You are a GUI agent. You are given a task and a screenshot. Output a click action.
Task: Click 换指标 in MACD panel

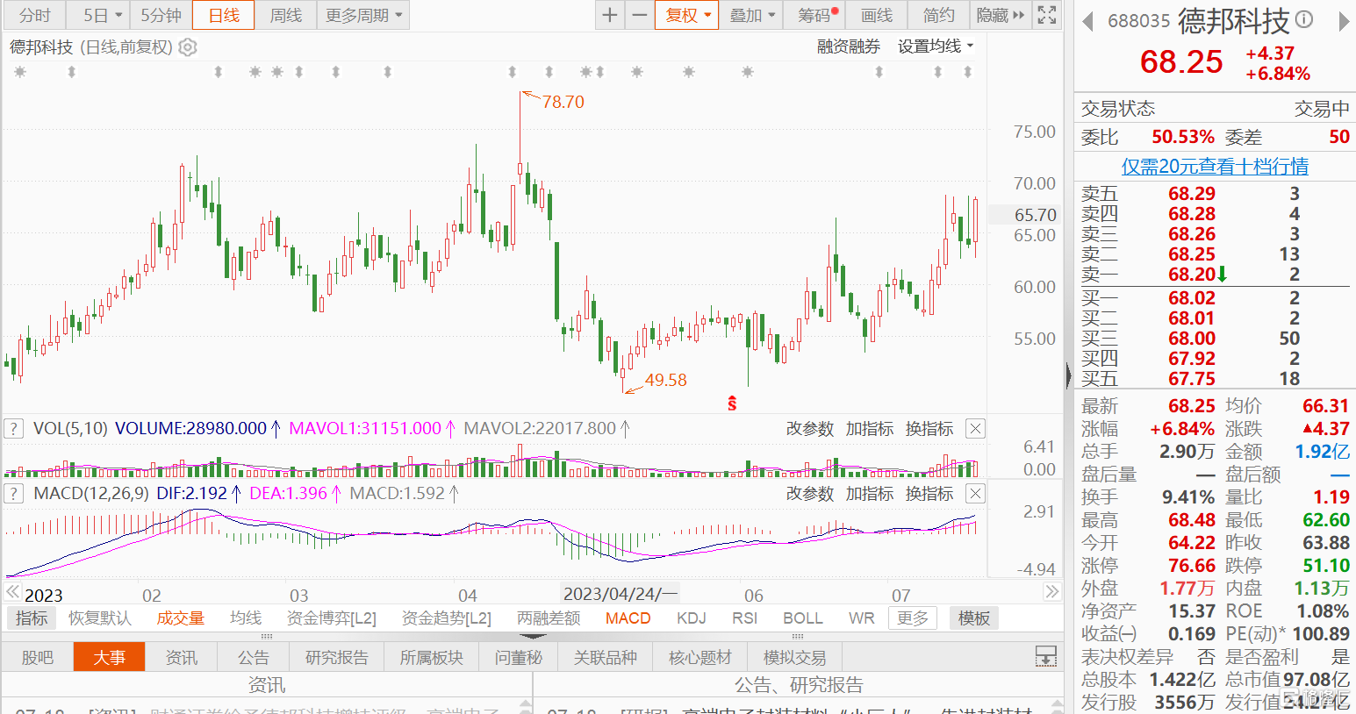pyautogui.click(x=929, y=494)
